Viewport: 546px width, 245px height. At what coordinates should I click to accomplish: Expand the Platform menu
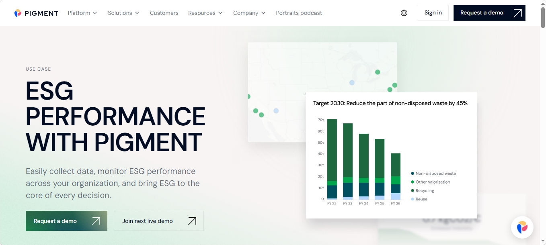coord(82,13)
